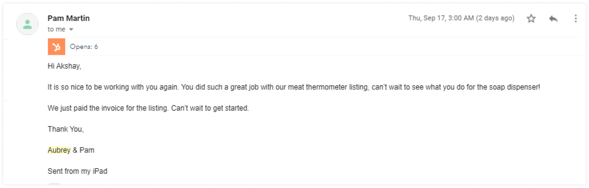Screen dimensions: 589x188
Task: Click the "Thank You," closing line
Action: pos(66,129)
